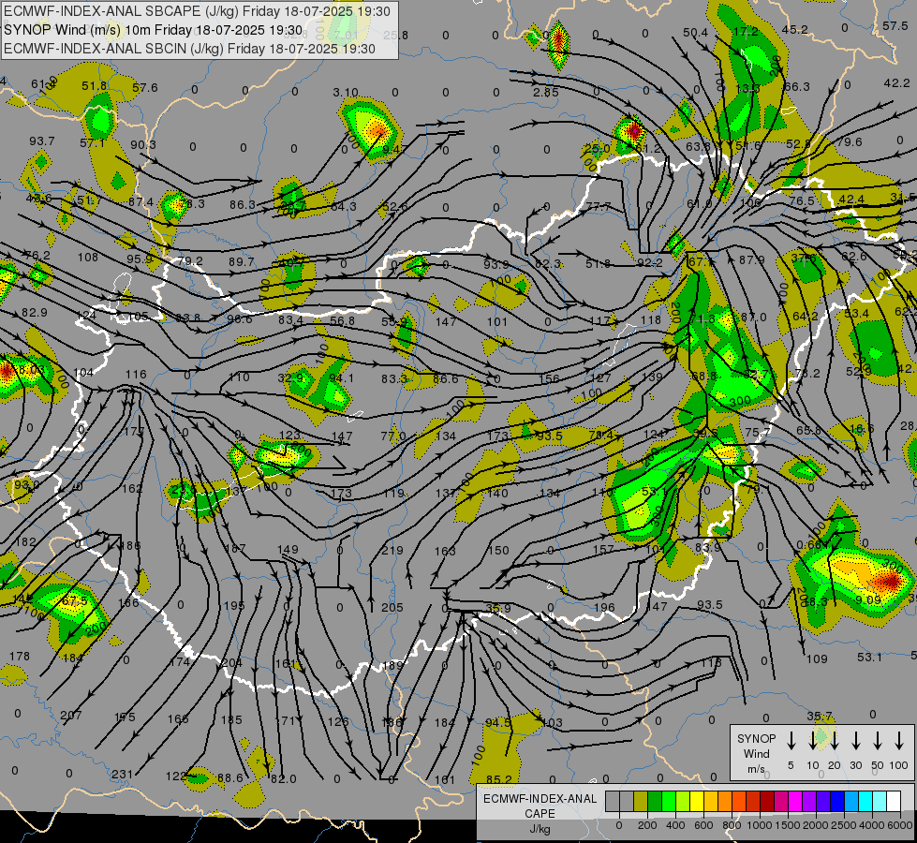
Task: Click the 10 m/s wind arrow symbol
Action: pyautogui.click(x=813, y=741)
